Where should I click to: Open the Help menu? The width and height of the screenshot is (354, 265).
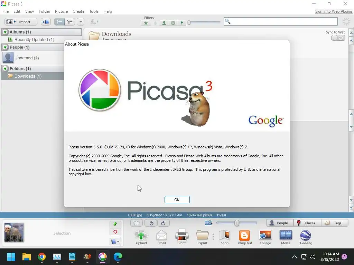pyautogui.click(x=108, y=11)
